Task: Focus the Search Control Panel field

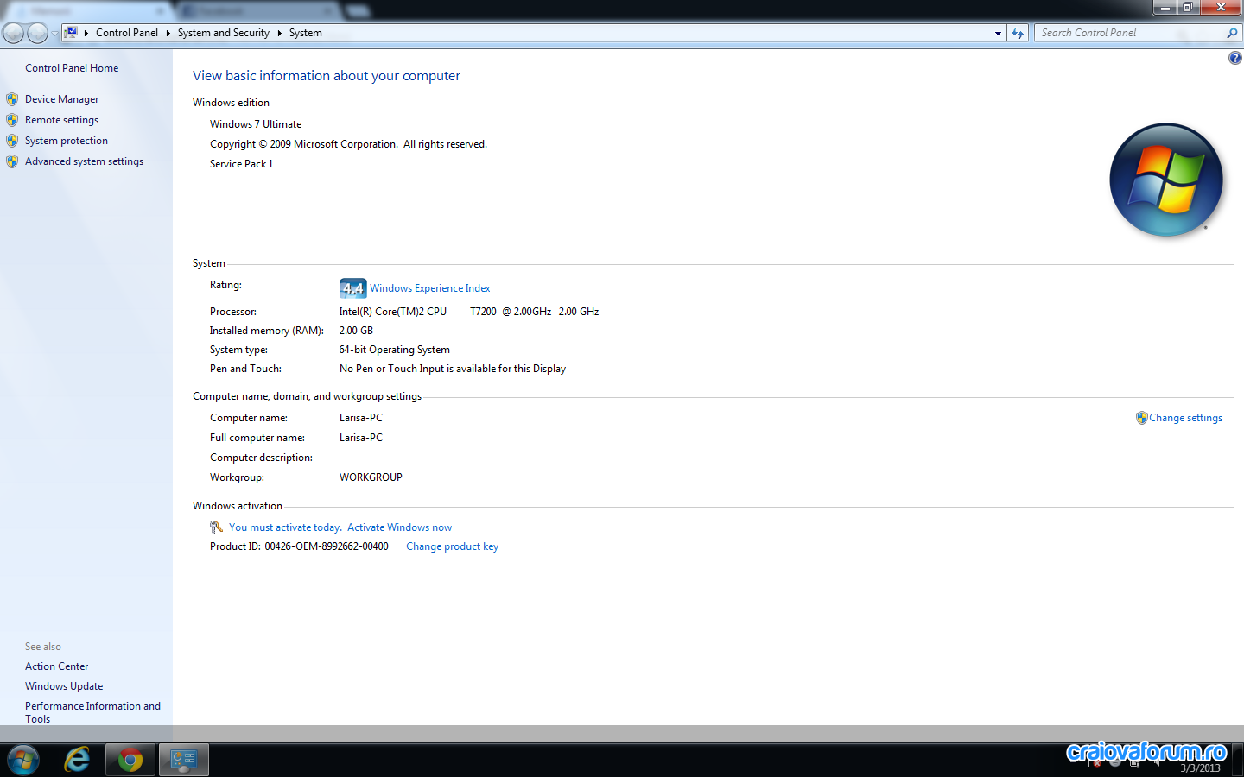Action: (x=1128, y=33)
